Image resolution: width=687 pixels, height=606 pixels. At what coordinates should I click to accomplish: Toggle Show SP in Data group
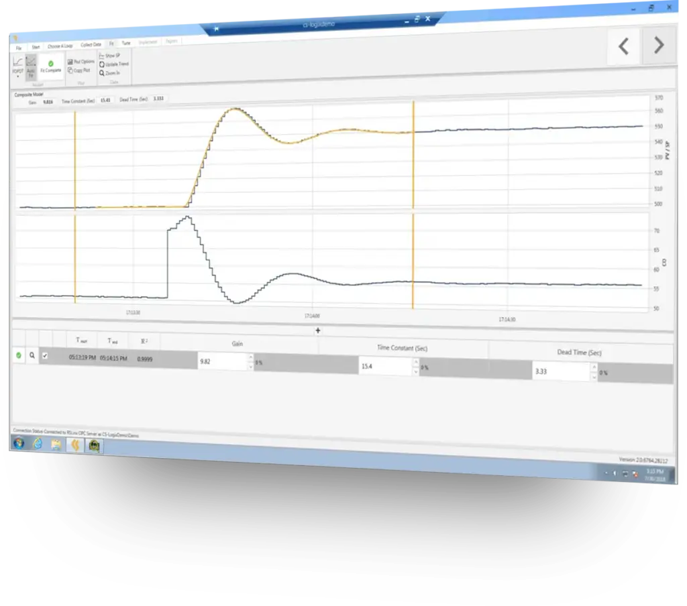(x=109, y=56)
